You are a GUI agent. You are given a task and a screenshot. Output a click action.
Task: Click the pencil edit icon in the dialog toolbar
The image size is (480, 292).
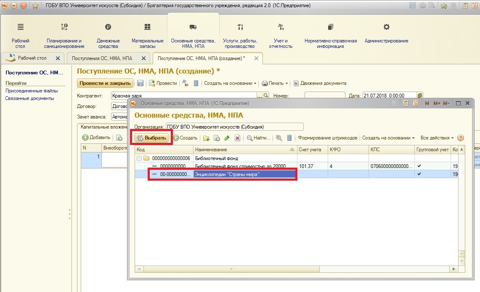click(227, 138)
